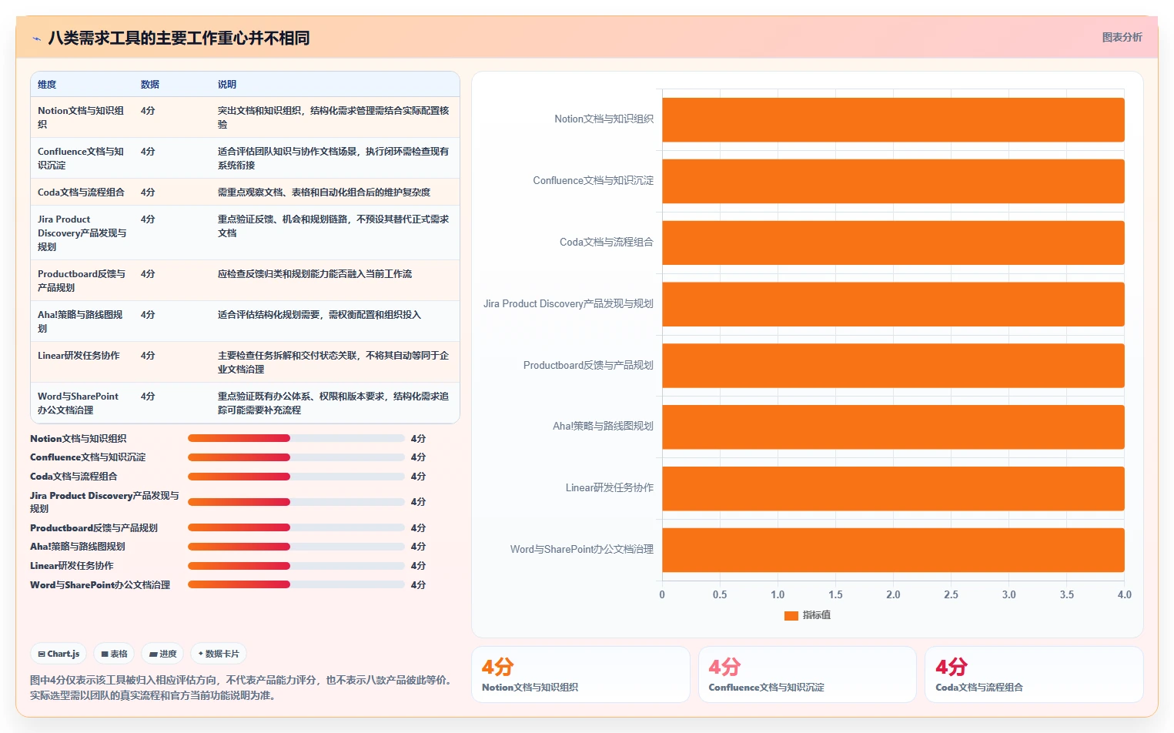Screen dimensions: 1174x733
Task: Click the chart axis label Linear研发任务协作
Action: (610, 488)
